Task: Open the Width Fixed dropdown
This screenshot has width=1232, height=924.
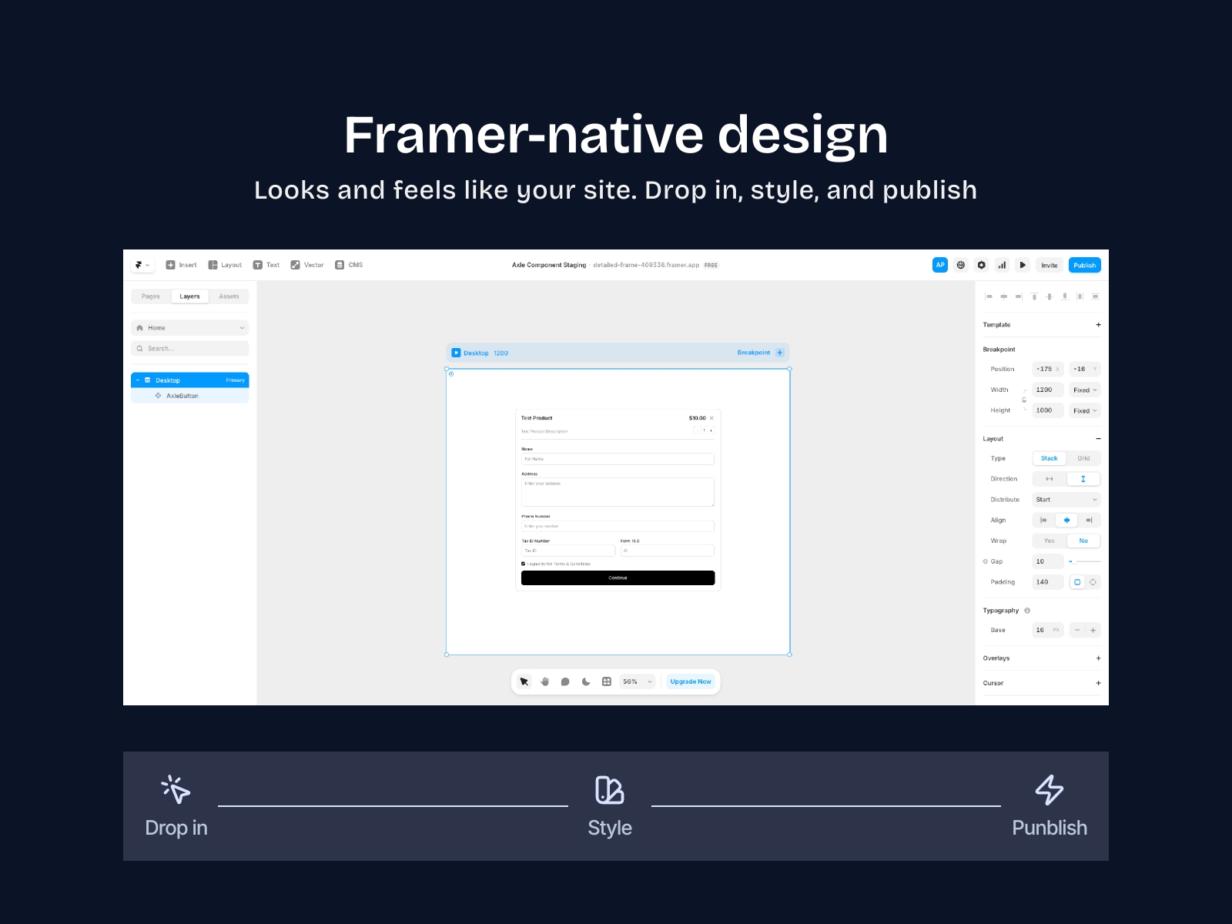Action: [x=1084, y=390]
